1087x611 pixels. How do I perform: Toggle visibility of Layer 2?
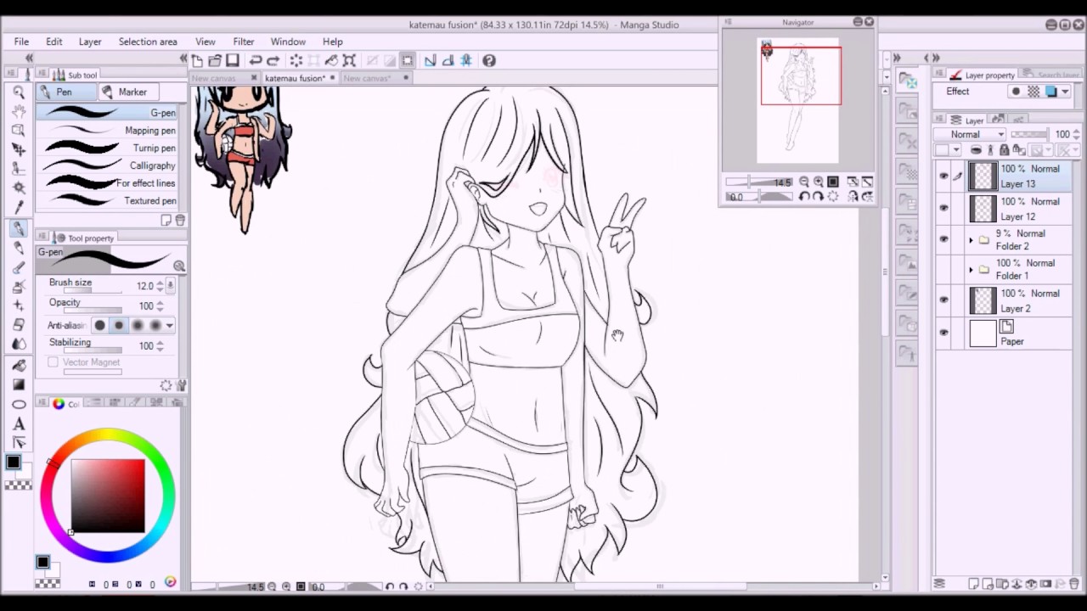click(x=943, y=300)
